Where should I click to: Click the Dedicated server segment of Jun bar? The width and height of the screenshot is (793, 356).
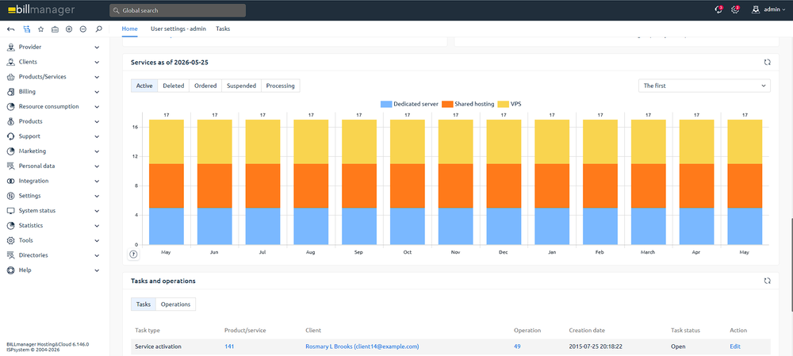214,226
